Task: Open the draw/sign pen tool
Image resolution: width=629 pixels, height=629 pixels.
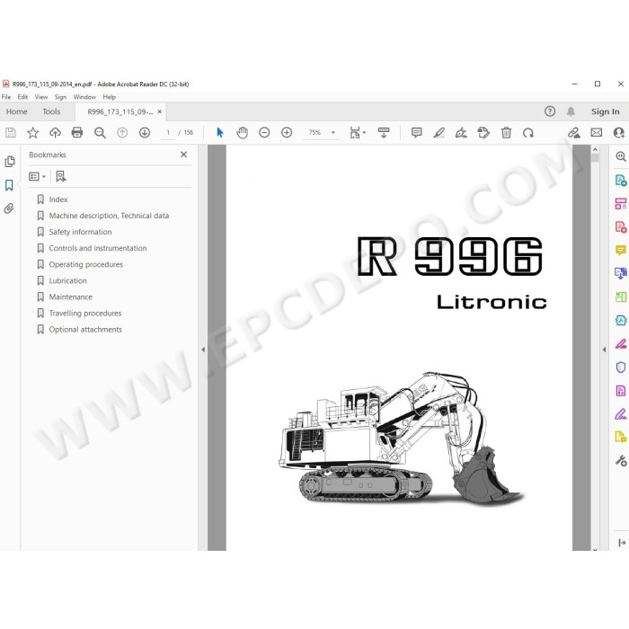Action: (461, 132)
